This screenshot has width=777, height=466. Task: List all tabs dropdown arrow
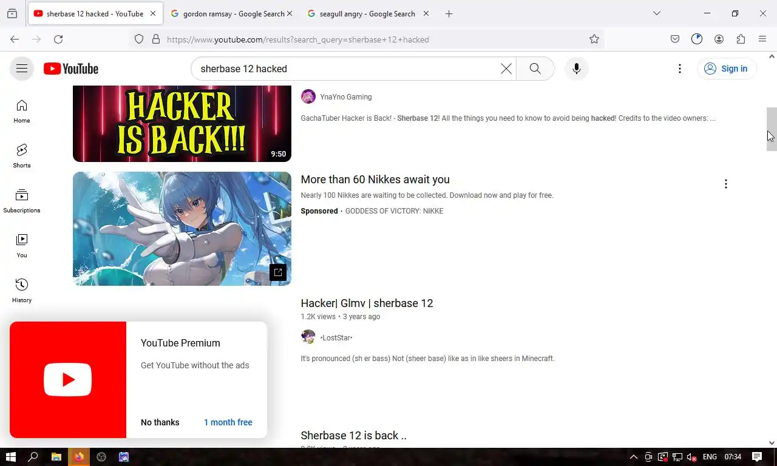[656, 13]
